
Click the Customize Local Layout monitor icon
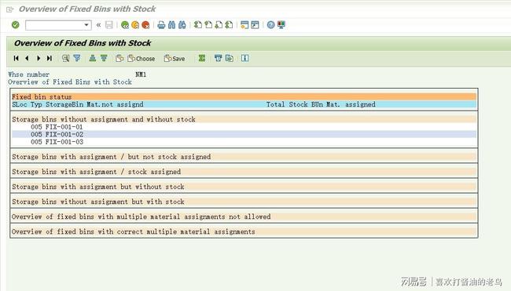click(281, 25)
